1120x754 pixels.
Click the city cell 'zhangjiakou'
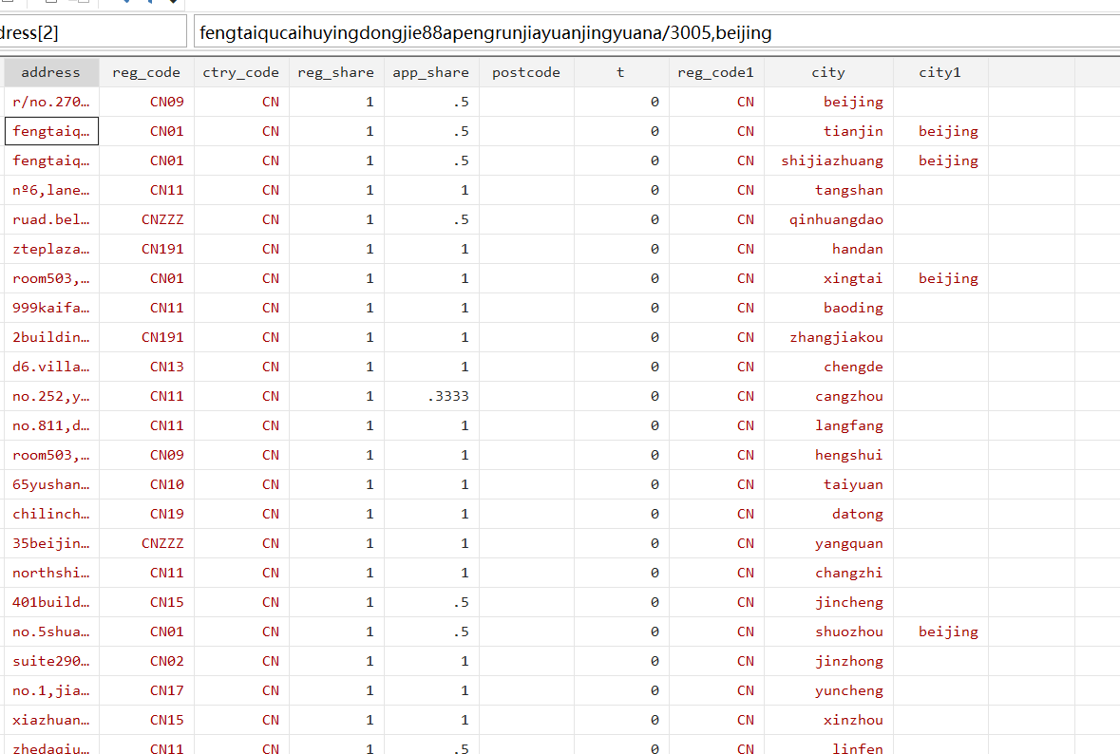click(x=828, y=337)
